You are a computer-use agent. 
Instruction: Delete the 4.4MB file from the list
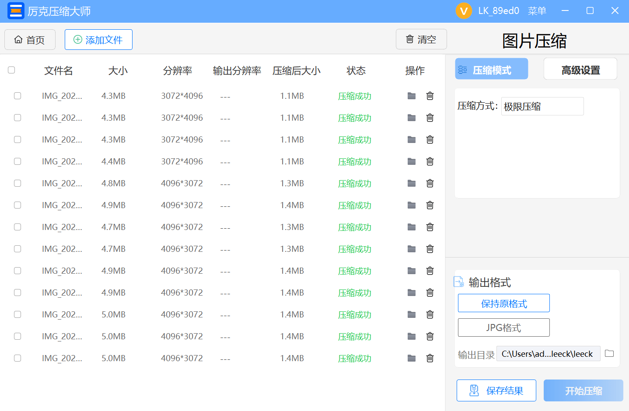pyautogui.click(x=430, y=161)
